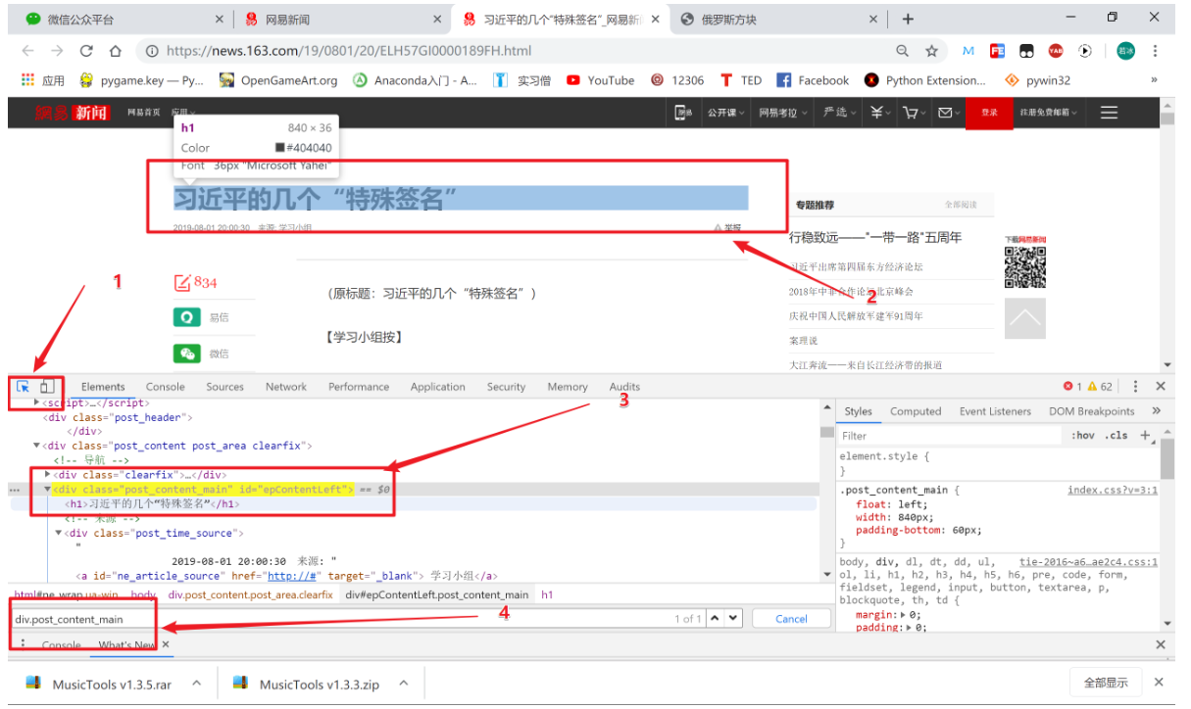Share the article via the green Yixin icon

pos(186,317)
